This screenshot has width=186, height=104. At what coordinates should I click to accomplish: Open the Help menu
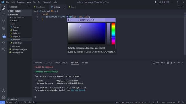pos(55,2)
